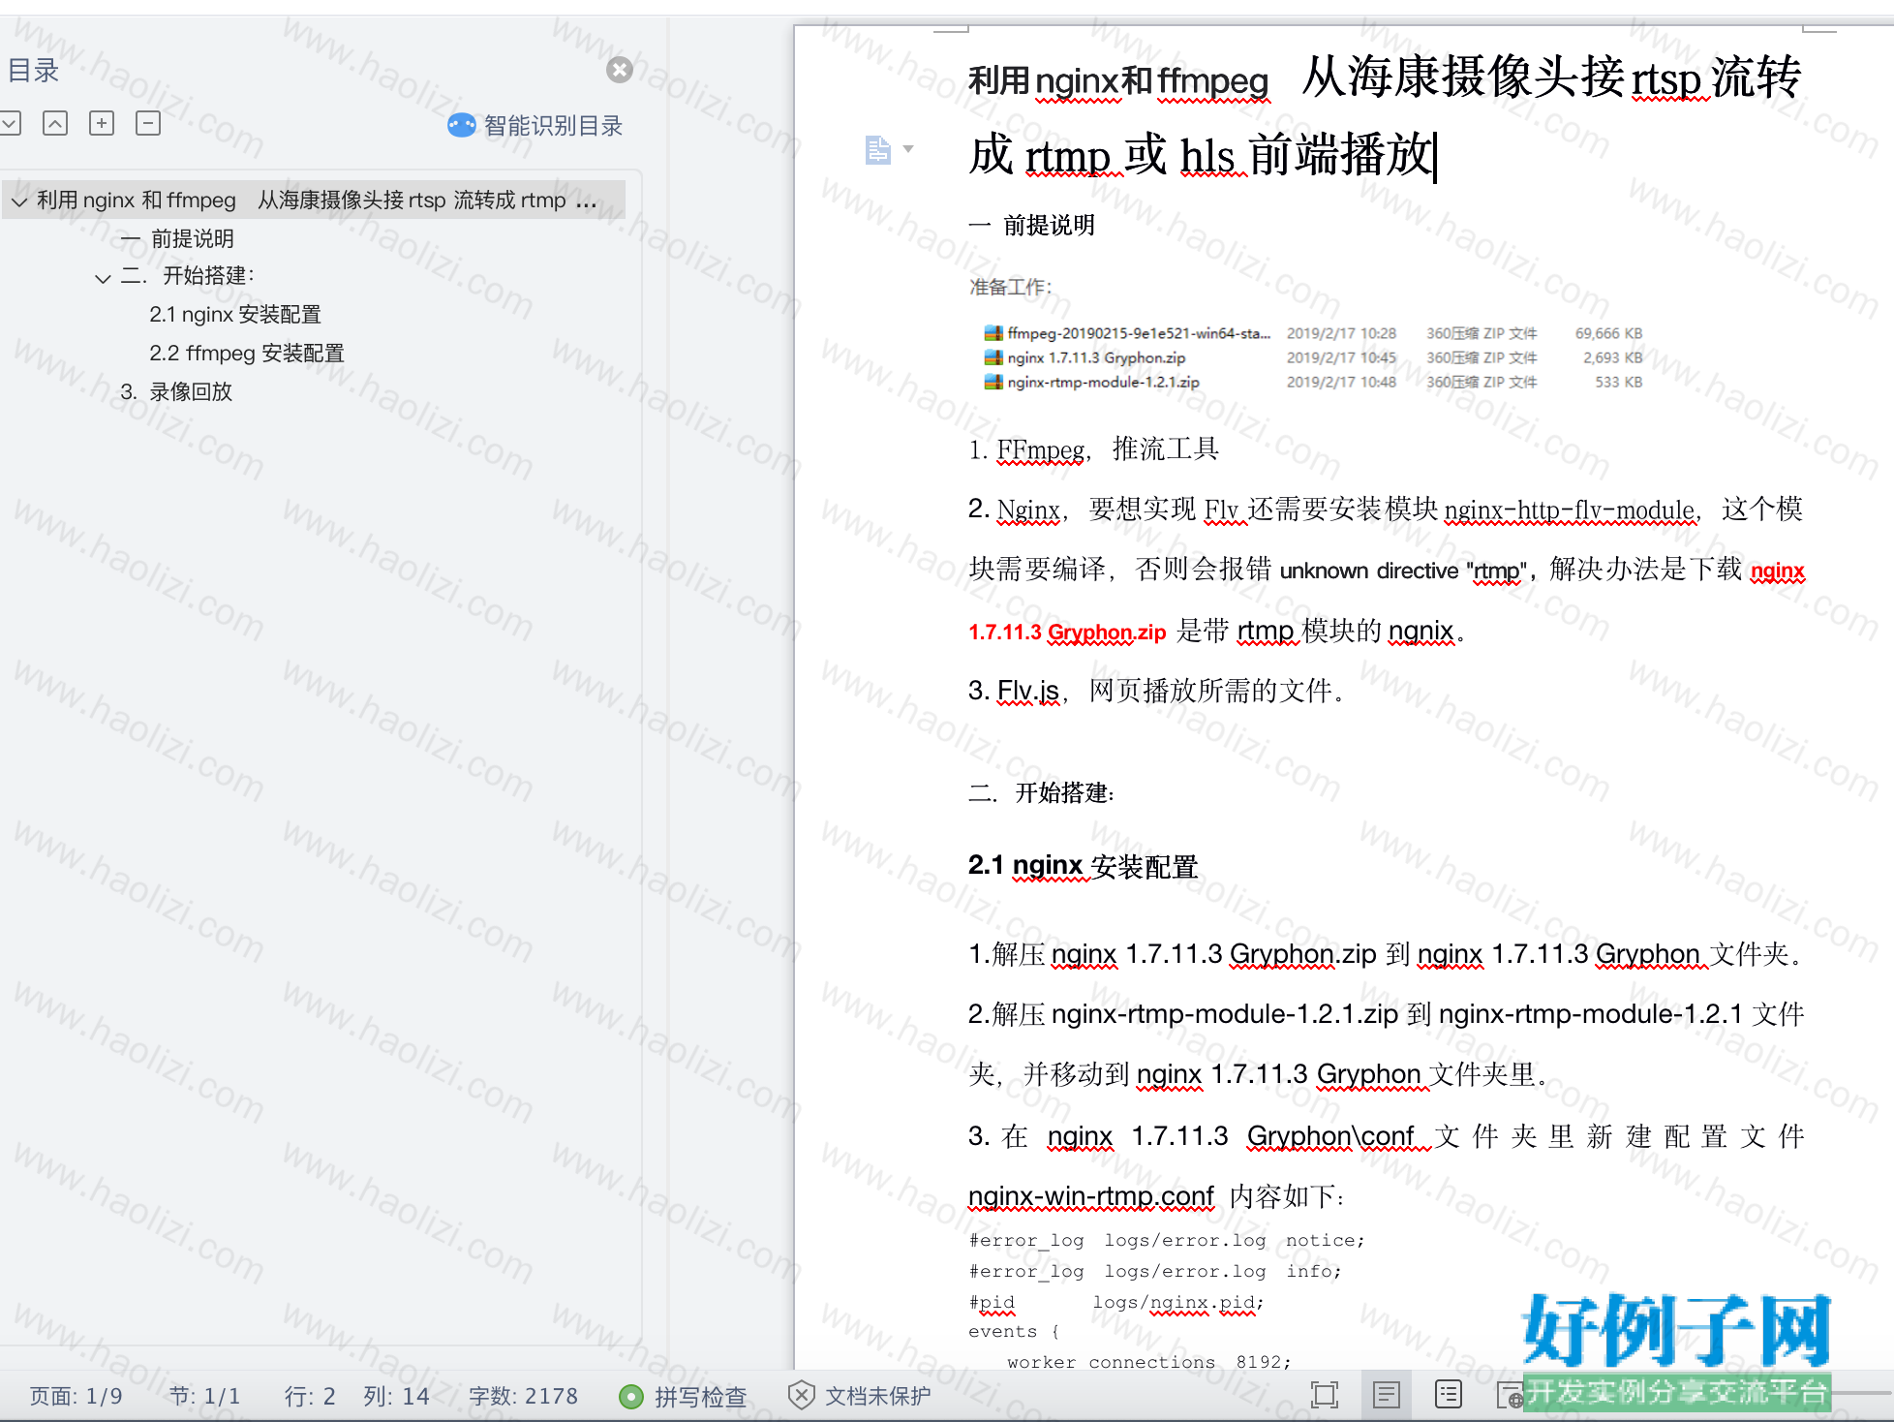Click the minus box icon in the outline toolbar
This screenshot has height=1422, width=1894.
point(148,123)
